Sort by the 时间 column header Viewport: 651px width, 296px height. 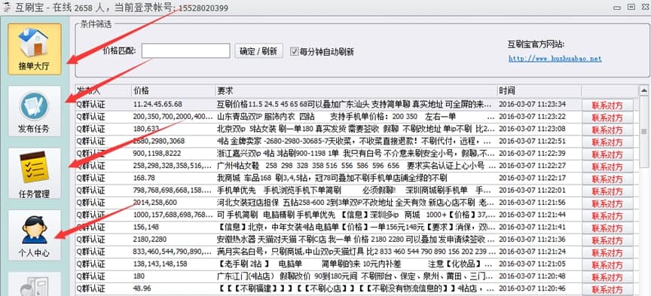coord(539,91)
